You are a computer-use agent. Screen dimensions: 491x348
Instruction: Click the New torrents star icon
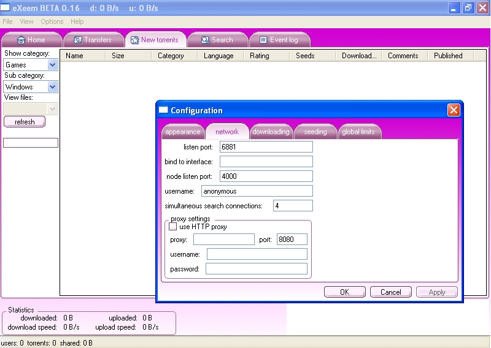point(134,40)
